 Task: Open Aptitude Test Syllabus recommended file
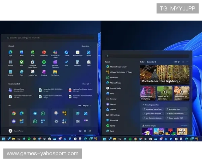click(81, 90)
